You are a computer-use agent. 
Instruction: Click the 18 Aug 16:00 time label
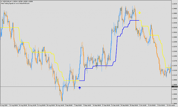tap(32, 105)
